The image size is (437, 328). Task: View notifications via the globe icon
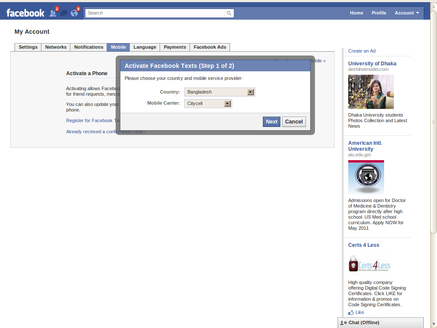click(x=74, y=13)
